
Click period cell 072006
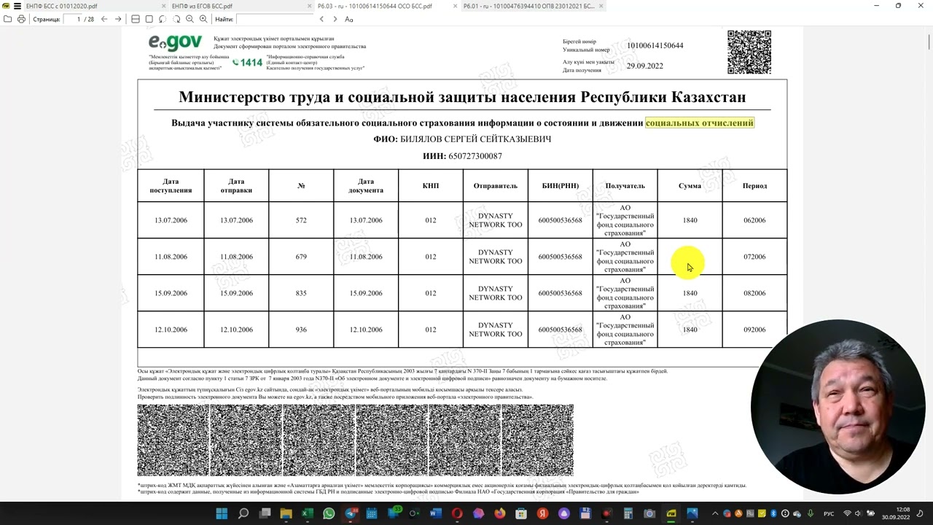coord(754,257)
